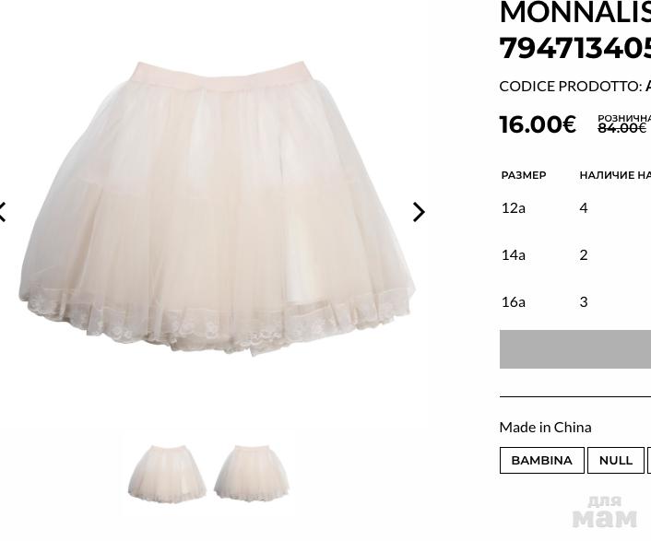Select size 14a row
651x541 pixels.
click(x=575, y=254)
